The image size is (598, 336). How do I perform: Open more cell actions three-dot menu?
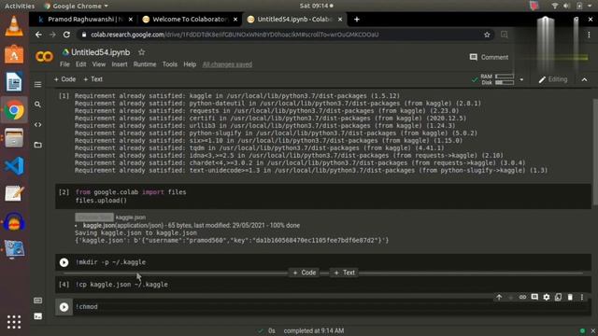click(582, 297)
